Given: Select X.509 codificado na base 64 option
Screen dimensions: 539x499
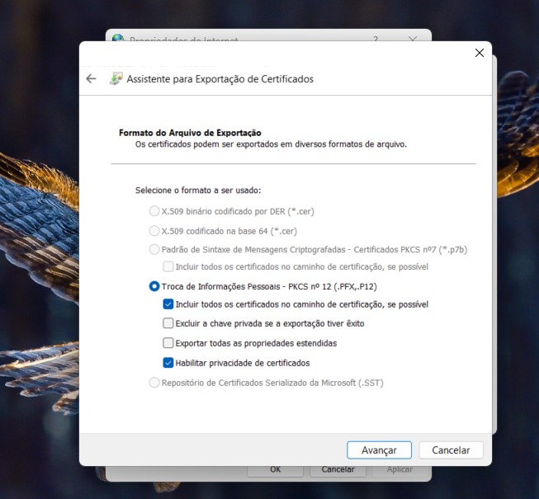Looking at the screenshot, I should [154, 231].
